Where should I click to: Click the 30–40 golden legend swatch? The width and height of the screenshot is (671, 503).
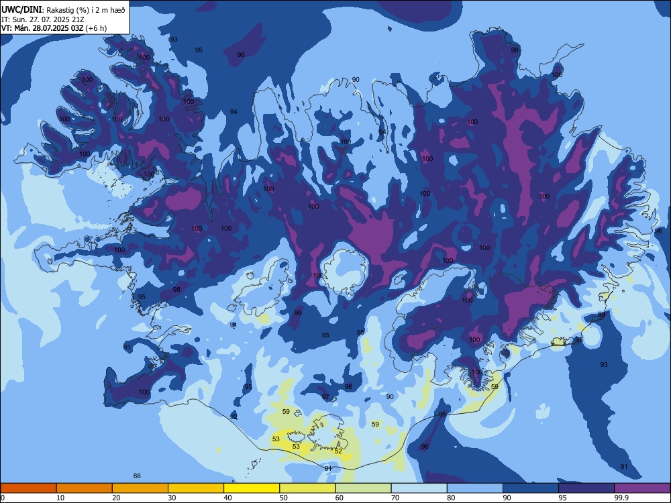click(196, 488)
